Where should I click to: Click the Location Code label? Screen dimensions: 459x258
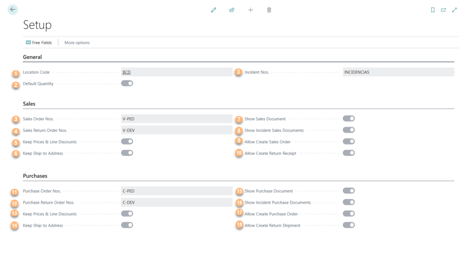click(x=36, y=72)
